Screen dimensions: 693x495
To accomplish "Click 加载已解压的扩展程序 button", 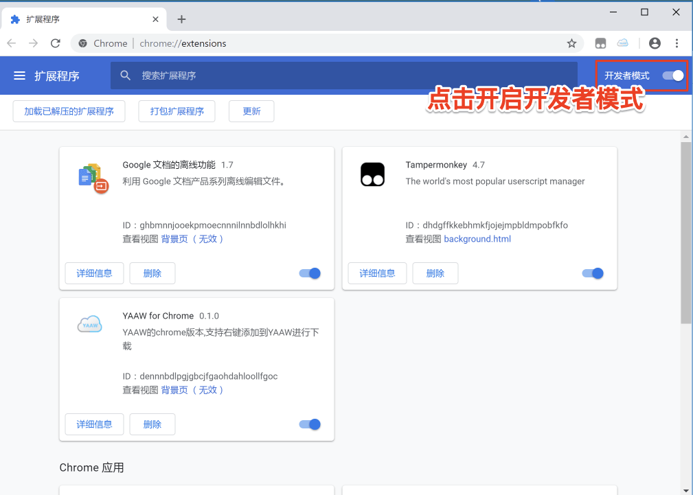I will coord(69,111).
